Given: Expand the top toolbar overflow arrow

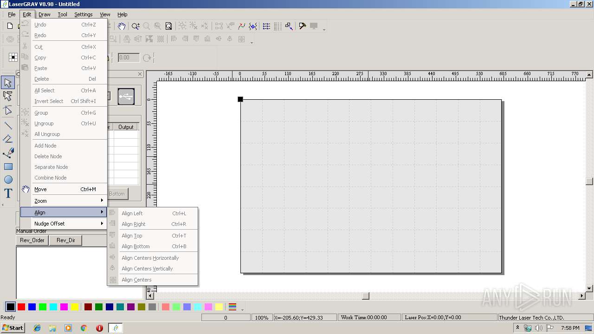Looking at the screenshot, I should coord(324,29).
